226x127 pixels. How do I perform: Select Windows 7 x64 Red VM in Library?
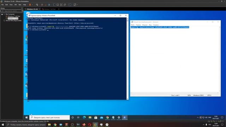pyautogui.click(x=14, y=16)
